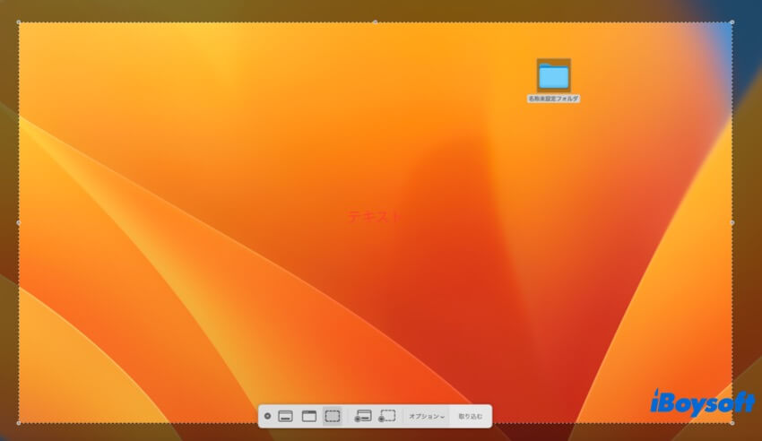Click the left-middle selection edge handle
This screenshot has width=762, height=441.
coord(19,223)
